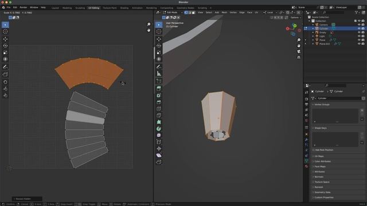Select the Rip Region tool in 3D viewport

click(x=159, y=162)
